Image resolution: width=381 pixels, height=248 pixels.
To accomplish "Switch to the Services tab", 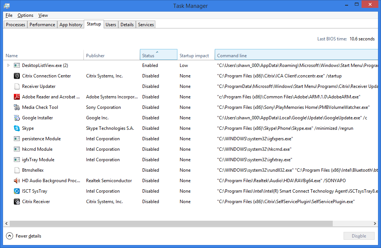I will (145, 24).
